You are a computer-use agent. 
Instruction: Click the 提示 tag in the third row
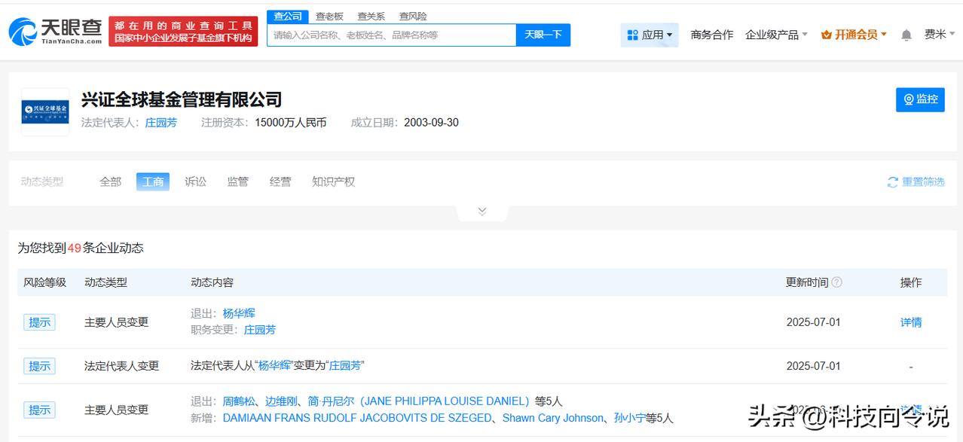pos(39,410)
